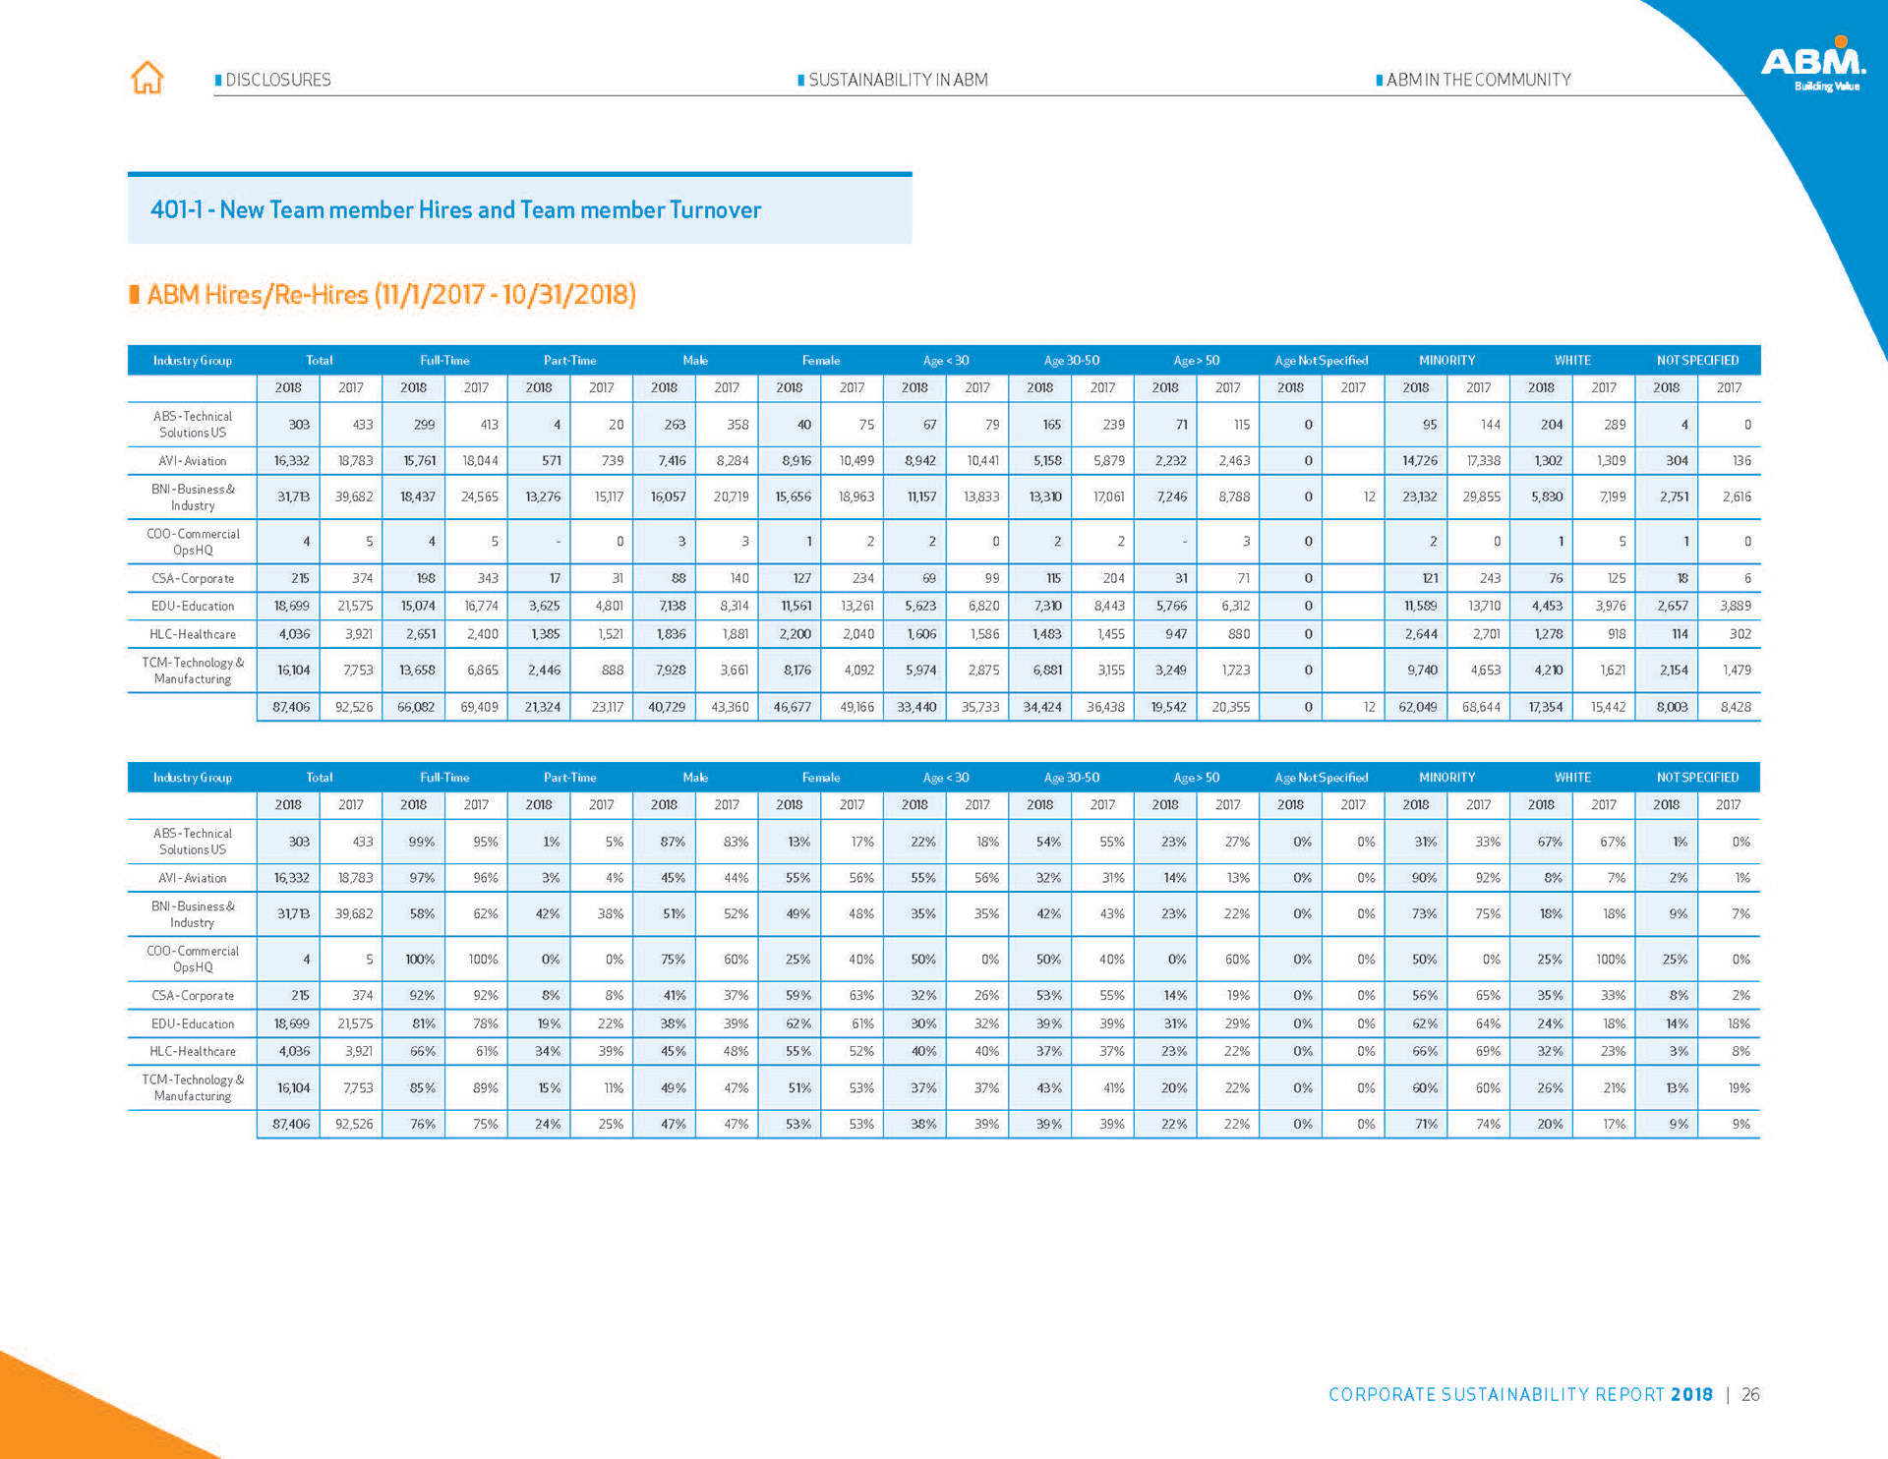Click the MINORITY column header in top table
Image resolution: width=1888 pixels, height=1459 pixels.
(x=1446, y=360)
